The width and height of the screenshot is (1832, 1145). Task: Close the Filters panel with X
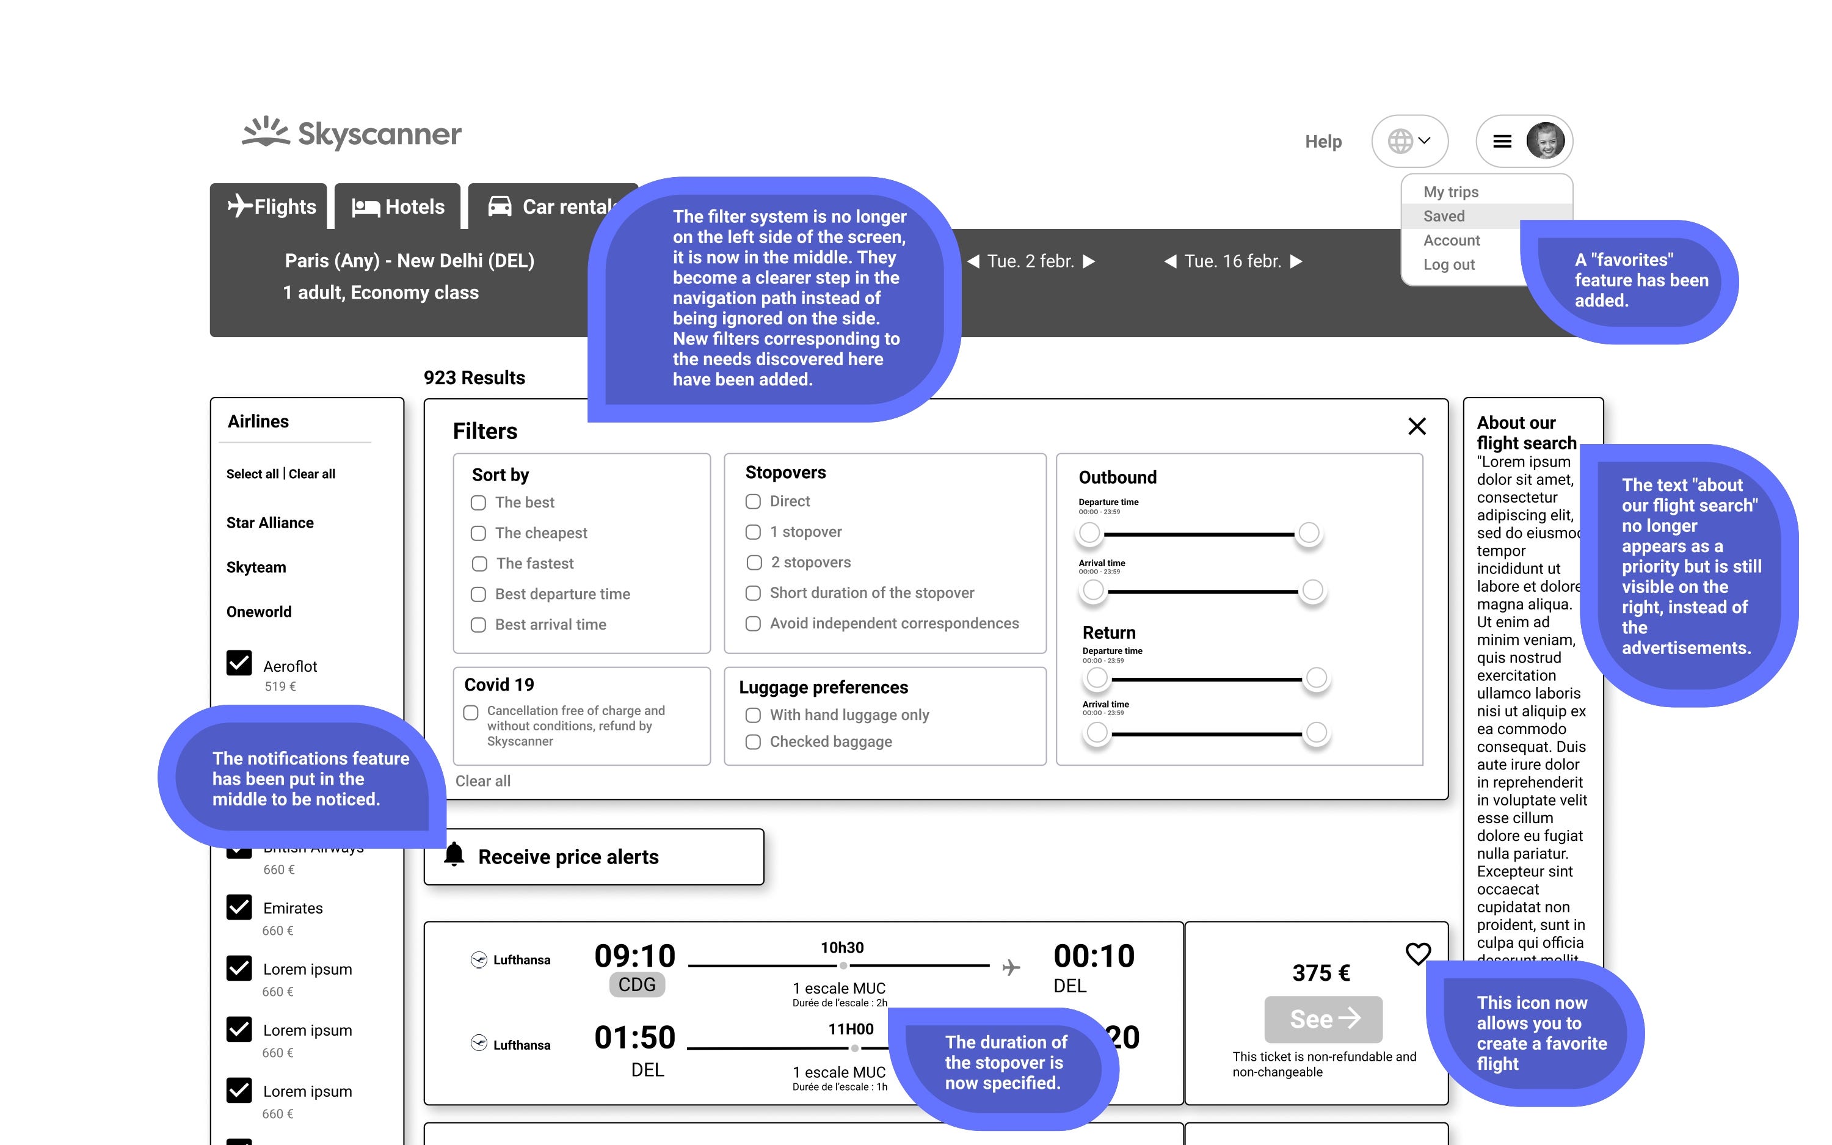point(1416,426)
